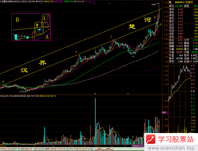Open the www.xuexizhan.top website link
Viewport: 198px width, 151px height.
171,148
